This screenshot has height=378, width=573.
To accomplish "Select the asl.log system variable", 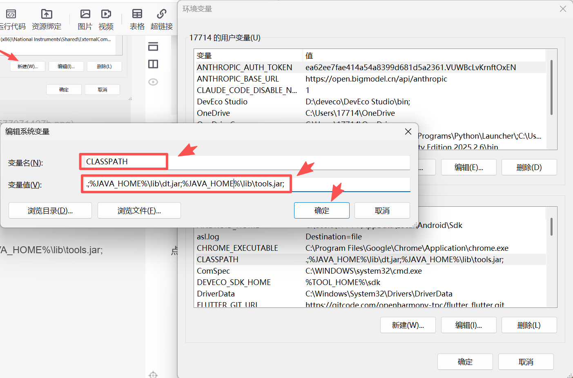I will tap(370, 237).
